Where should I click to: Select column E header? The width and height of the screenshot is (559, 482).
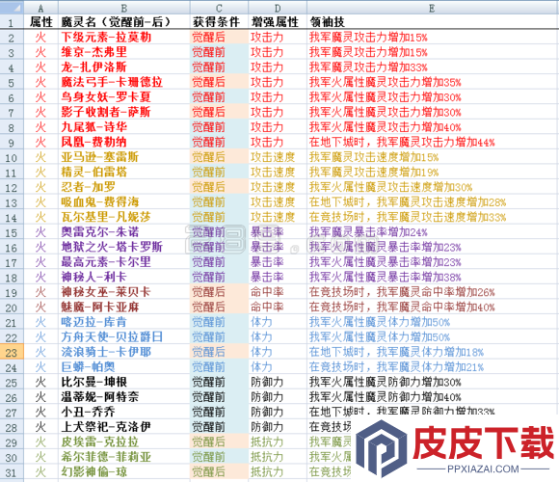(x=433, y=8)
